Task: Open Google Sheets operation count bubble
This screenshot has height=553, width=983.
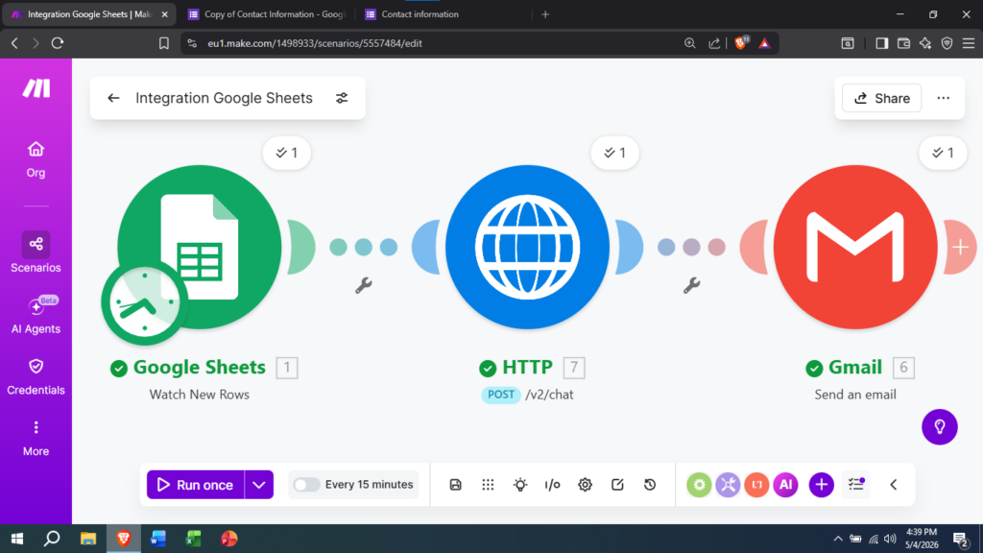Action: [287, 153]
